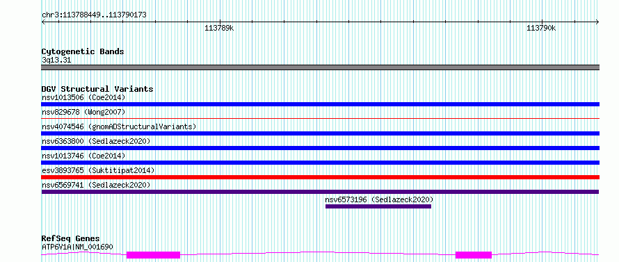Click the chr3:113788449..113790173 coordinate label
The width and height of the screenshot is (619, 262).
click(x=94, y=15)
